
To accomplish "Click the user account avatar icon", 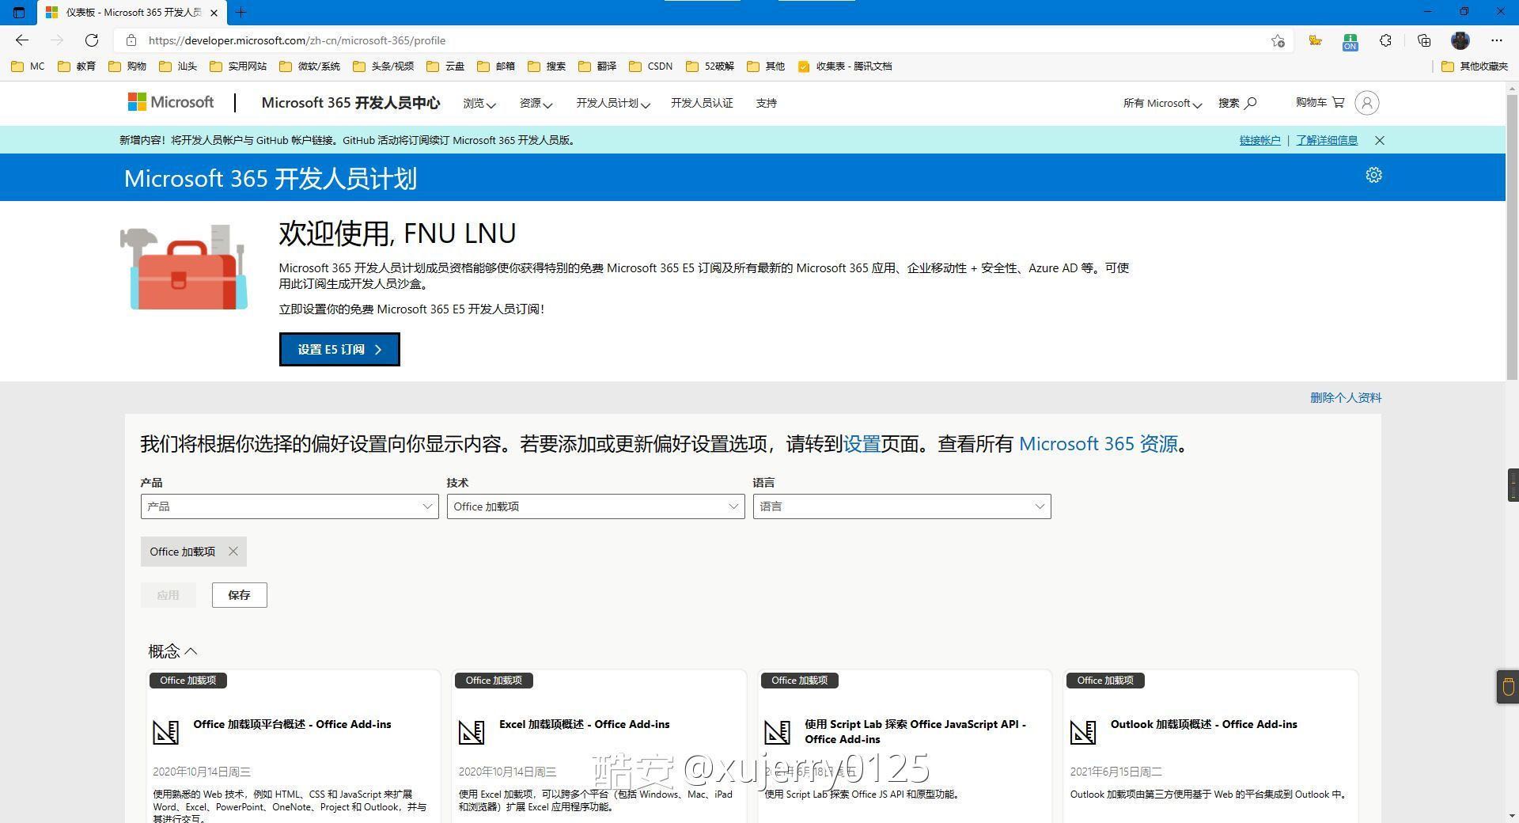I will (x=1366, y=103).
